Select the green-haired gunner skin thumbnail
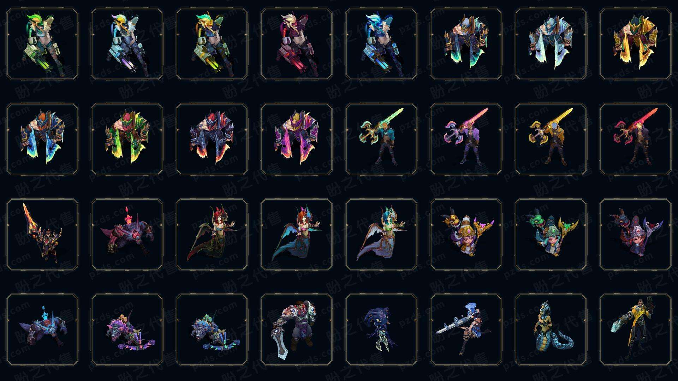 [x=42, y=44]
